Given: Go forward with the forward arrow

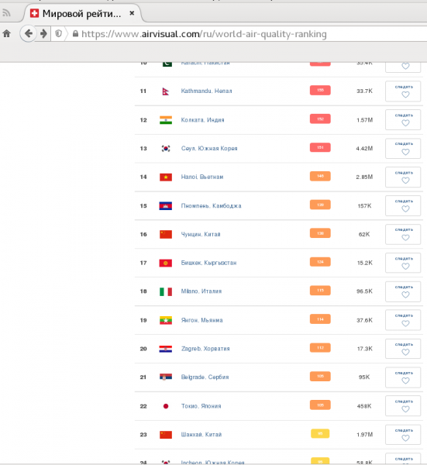Looking at the screenshot, I should [43, 33].
